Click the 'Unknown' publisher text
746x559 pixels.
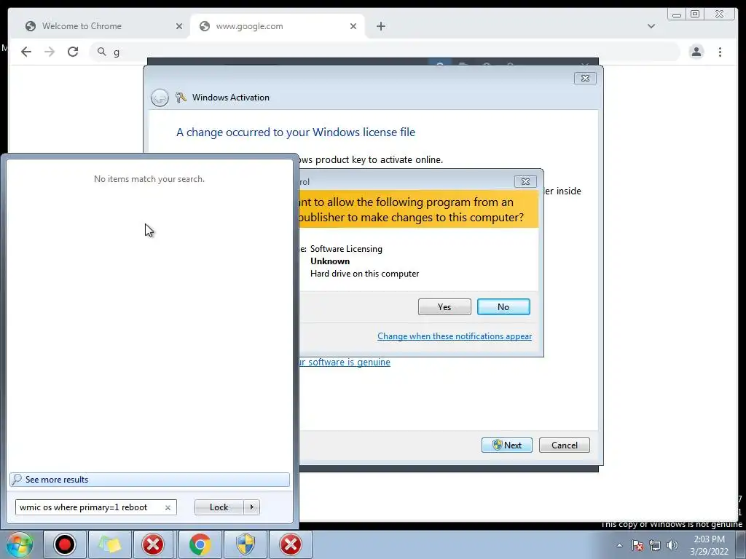pyautogui.click(x=330, y=261)
